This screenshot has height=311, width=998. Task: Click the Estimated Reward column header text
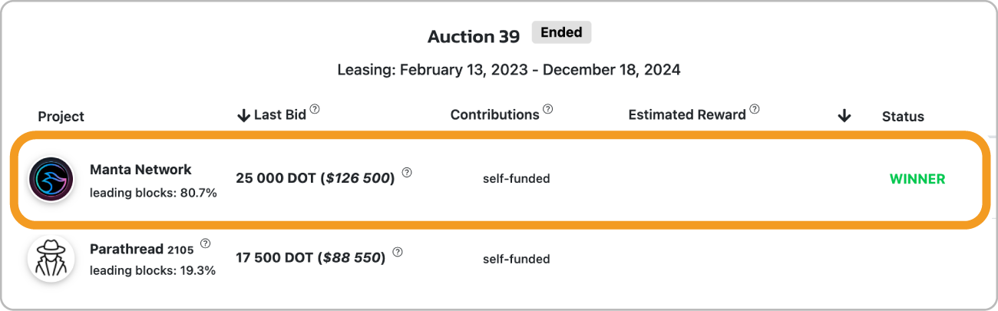click(x=687, y=115)
